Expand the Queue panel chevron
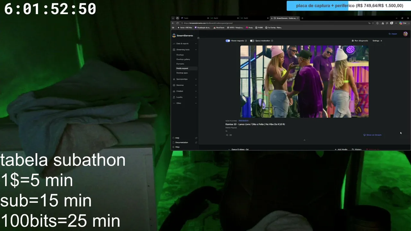 click(229, 150)
